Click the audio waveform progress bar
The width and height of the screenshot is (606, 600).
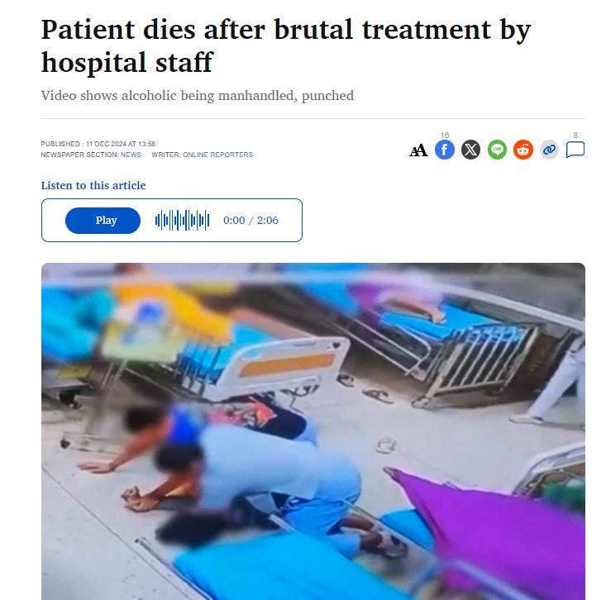point(183,220)
